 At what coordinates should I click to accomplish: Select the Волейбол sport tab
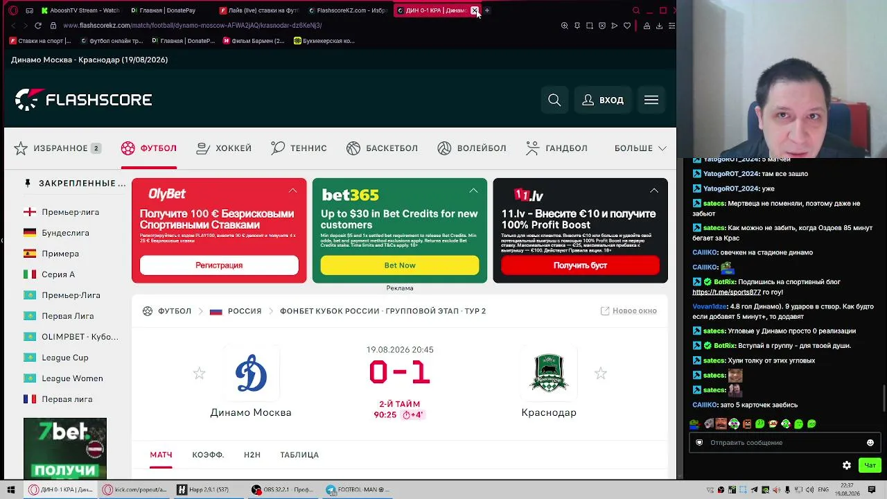coord(472,148)
